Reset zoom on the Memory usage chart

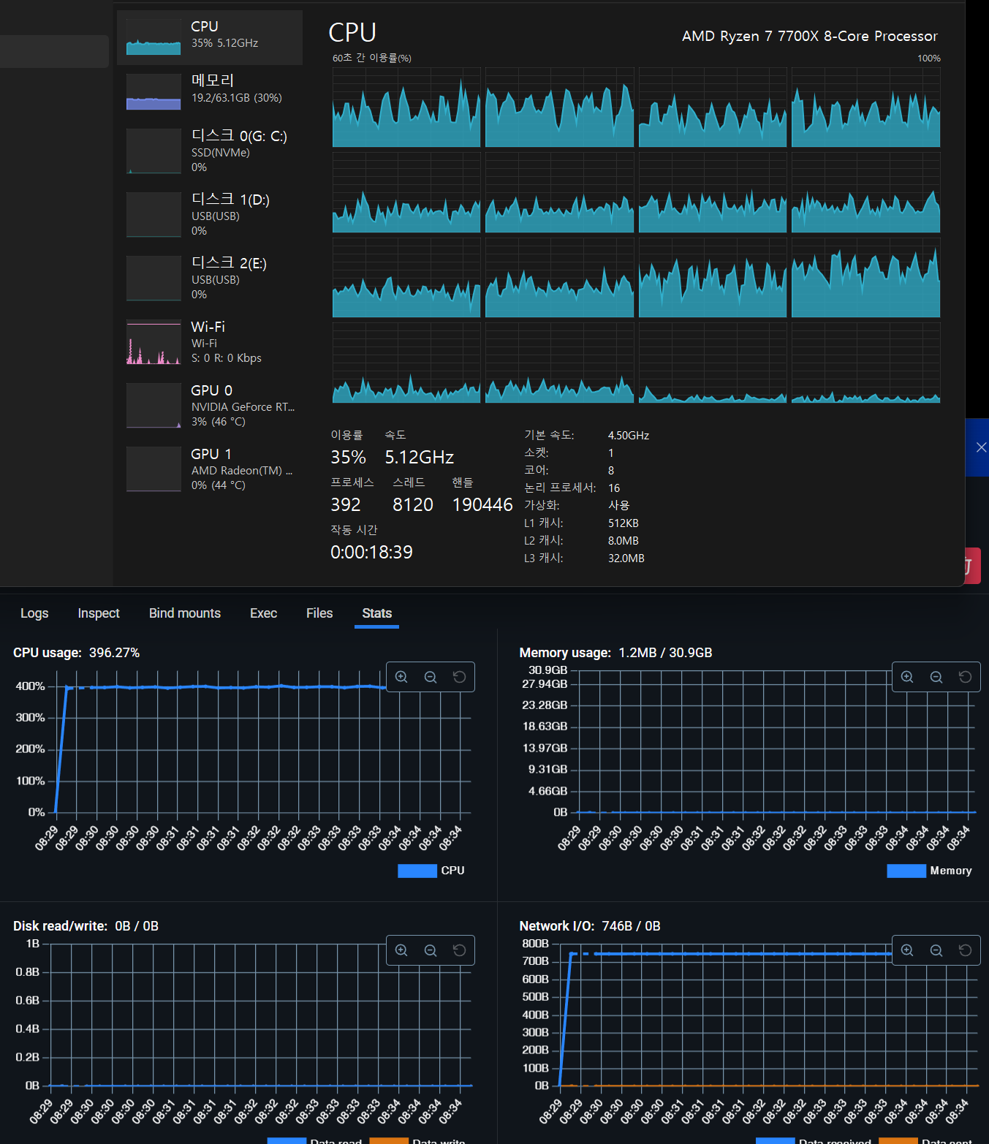point(965,677)
